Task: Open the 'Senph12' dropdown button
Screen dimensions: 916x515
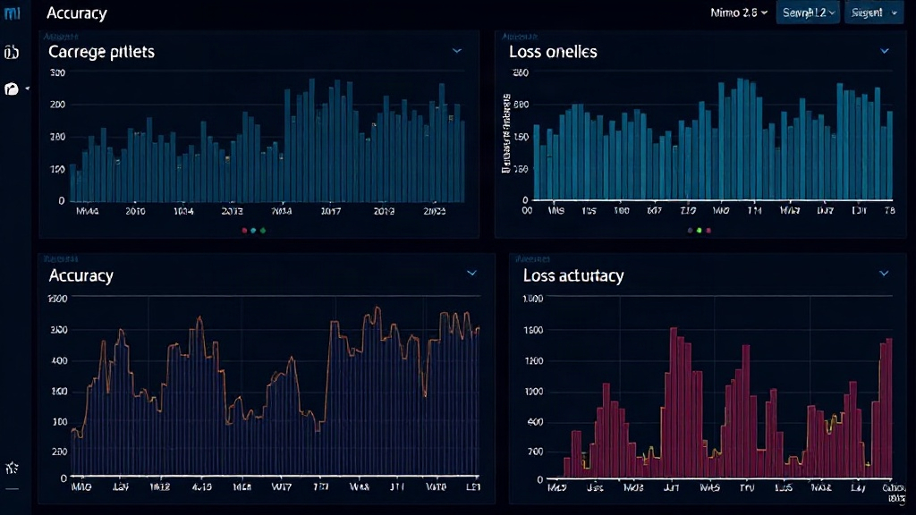Action: tap(808, 13)
